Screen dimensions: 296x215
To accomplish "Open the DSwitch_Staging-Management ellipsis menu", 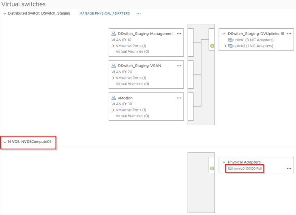I will [179, 34].
